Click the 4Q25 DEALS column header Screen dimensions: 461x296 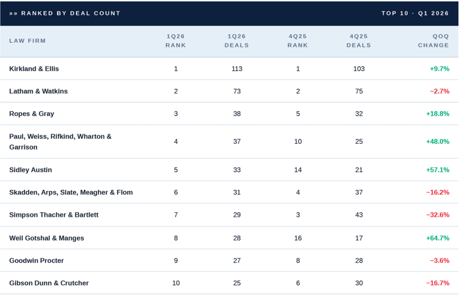pyautogui.click(x=359, y=41)
